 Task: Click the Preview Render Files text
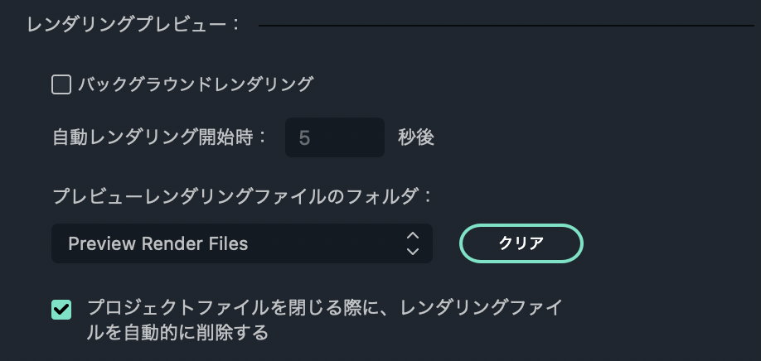(158, 243)
